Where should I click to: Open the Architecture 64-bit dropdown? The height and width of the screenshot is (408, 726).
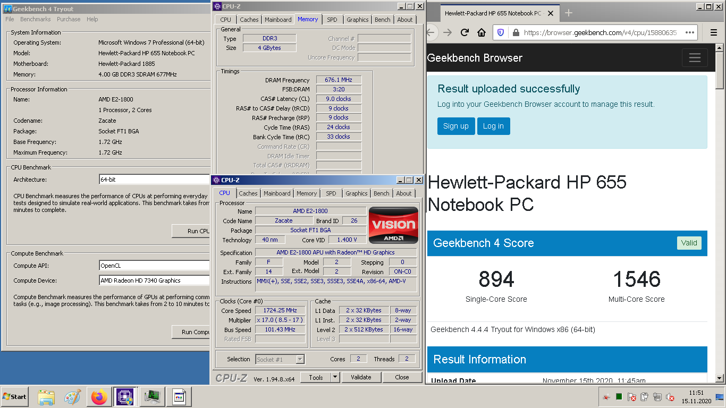click(154, 180)
